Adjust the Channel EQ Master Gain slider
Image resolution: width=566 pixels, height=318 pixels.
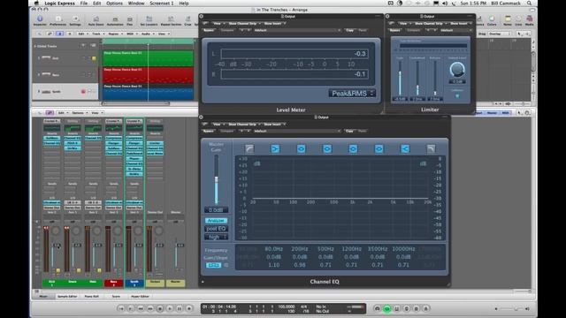(x=216, y=179)
